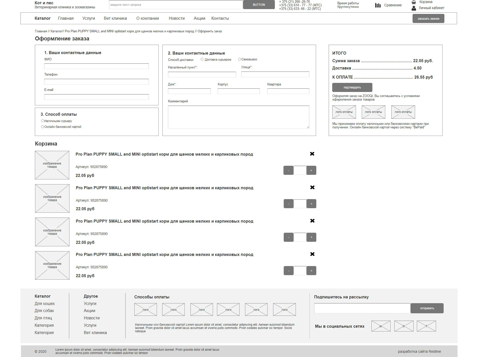
Task: Decrease quantity of first cart item
Action: 289,170
